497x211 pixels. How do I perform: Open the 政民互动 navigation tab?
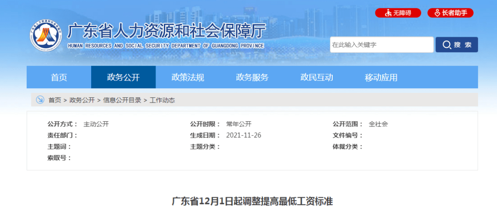pyautogui.click(x=317, y=77)
